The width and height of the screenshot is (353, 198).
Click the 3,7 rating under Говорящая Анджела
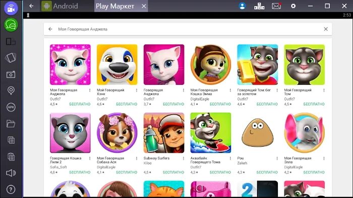147,104
